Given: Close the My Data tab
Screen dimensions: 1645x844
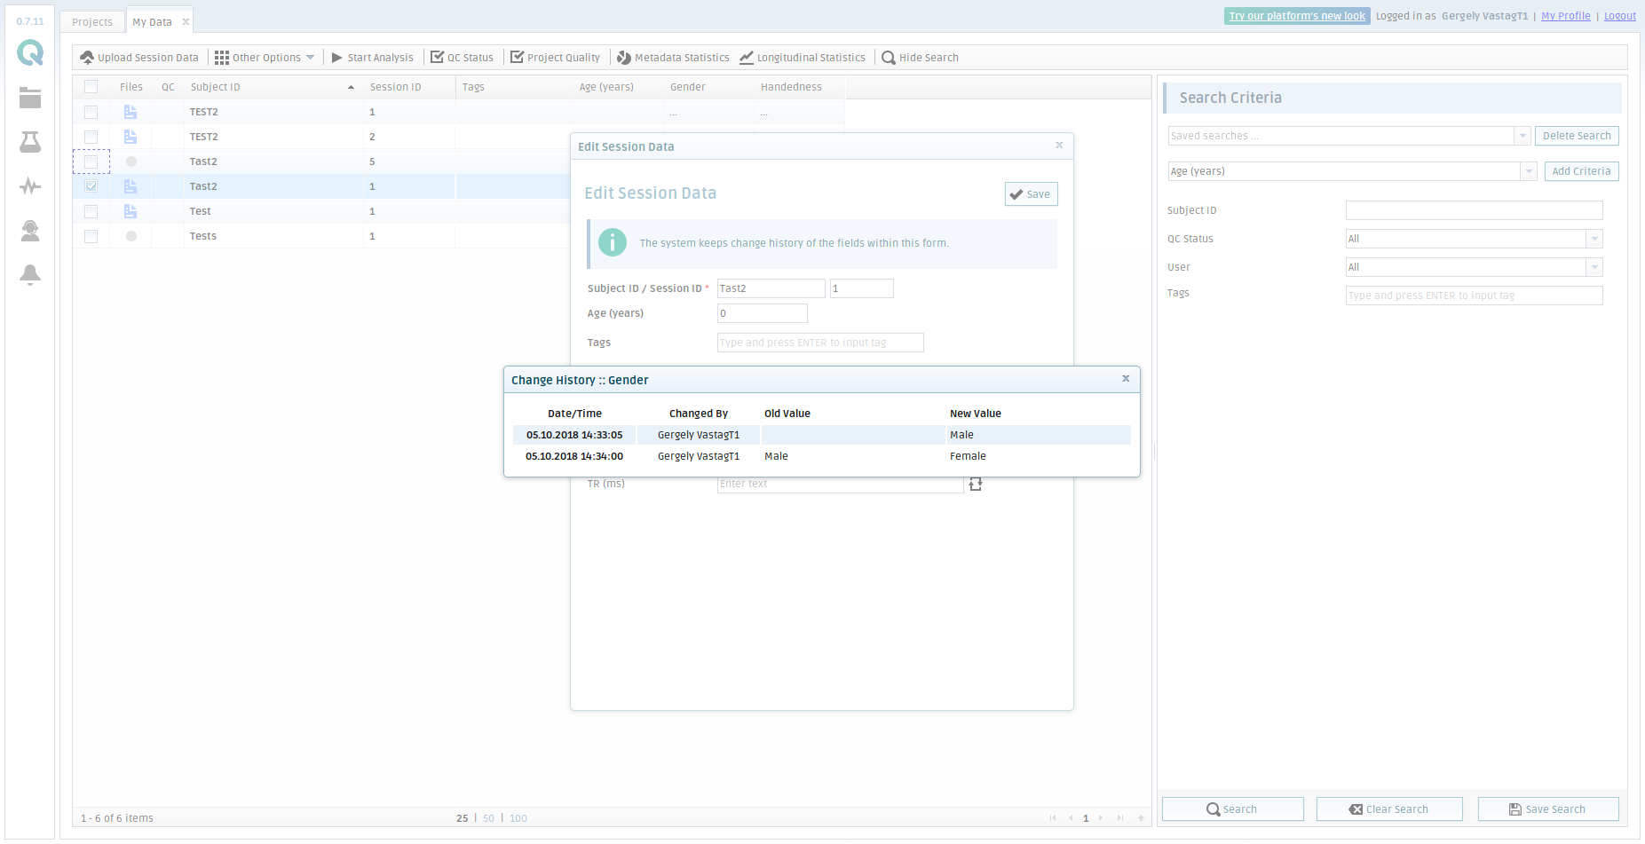Looking at the screenshot, I should coord(186,21).
